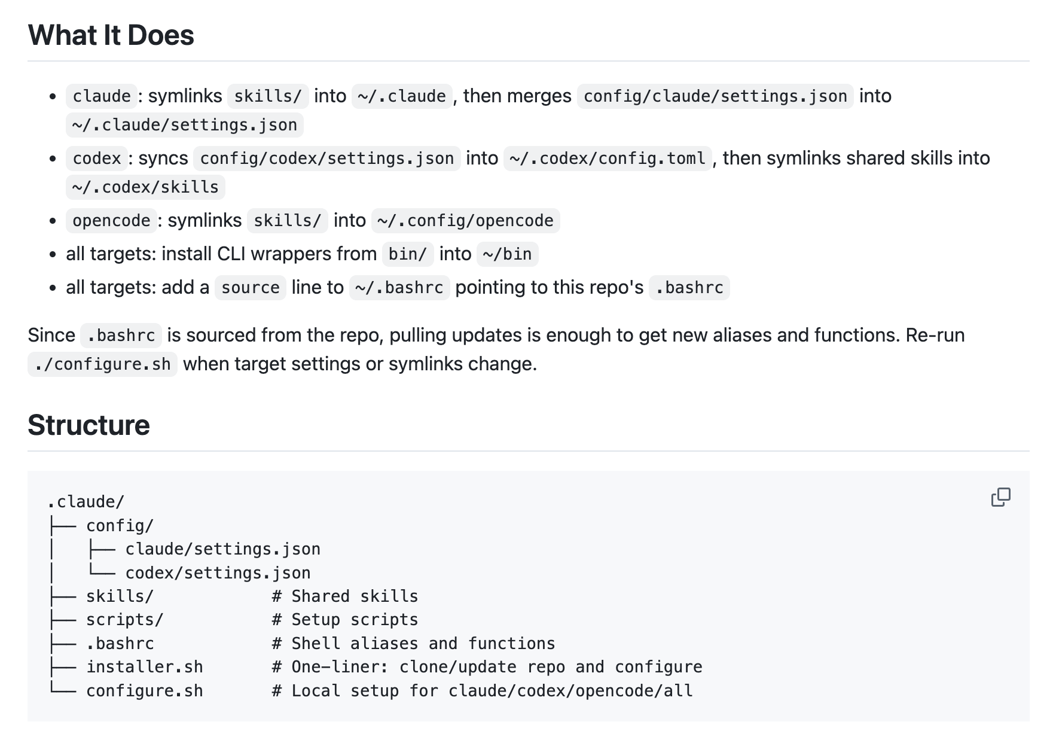Select the 'opencode' inline code label

(111, 221)
